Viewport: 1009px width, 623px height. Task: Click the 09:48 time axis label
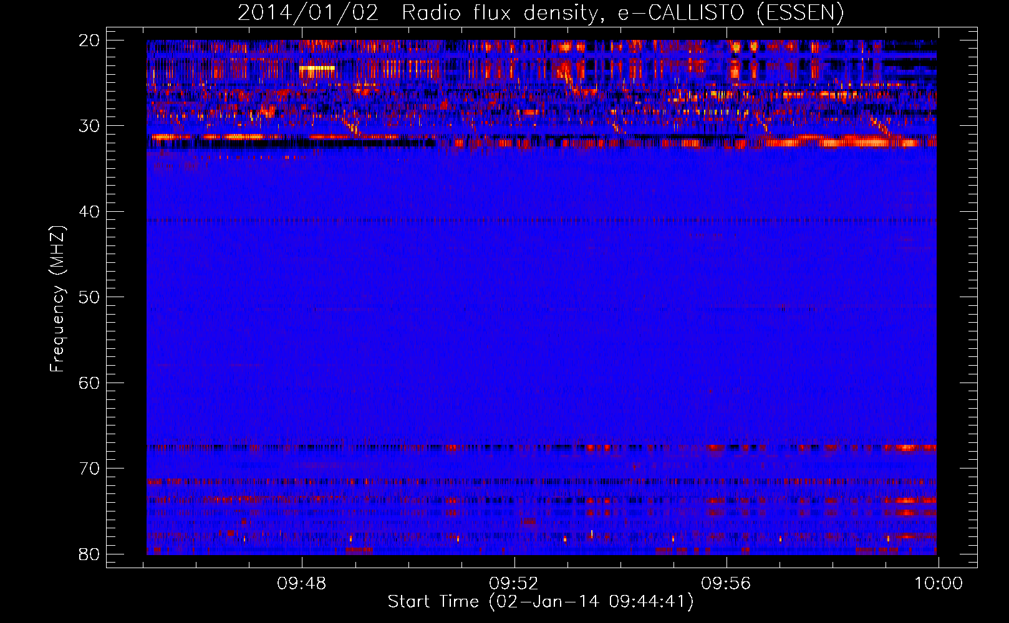click(302, 584)
